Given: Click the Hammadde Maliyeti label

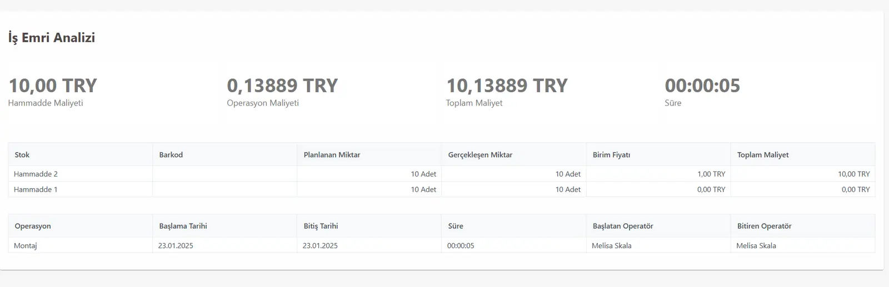Looking at the screenshot, I should [x=46, y=103].
